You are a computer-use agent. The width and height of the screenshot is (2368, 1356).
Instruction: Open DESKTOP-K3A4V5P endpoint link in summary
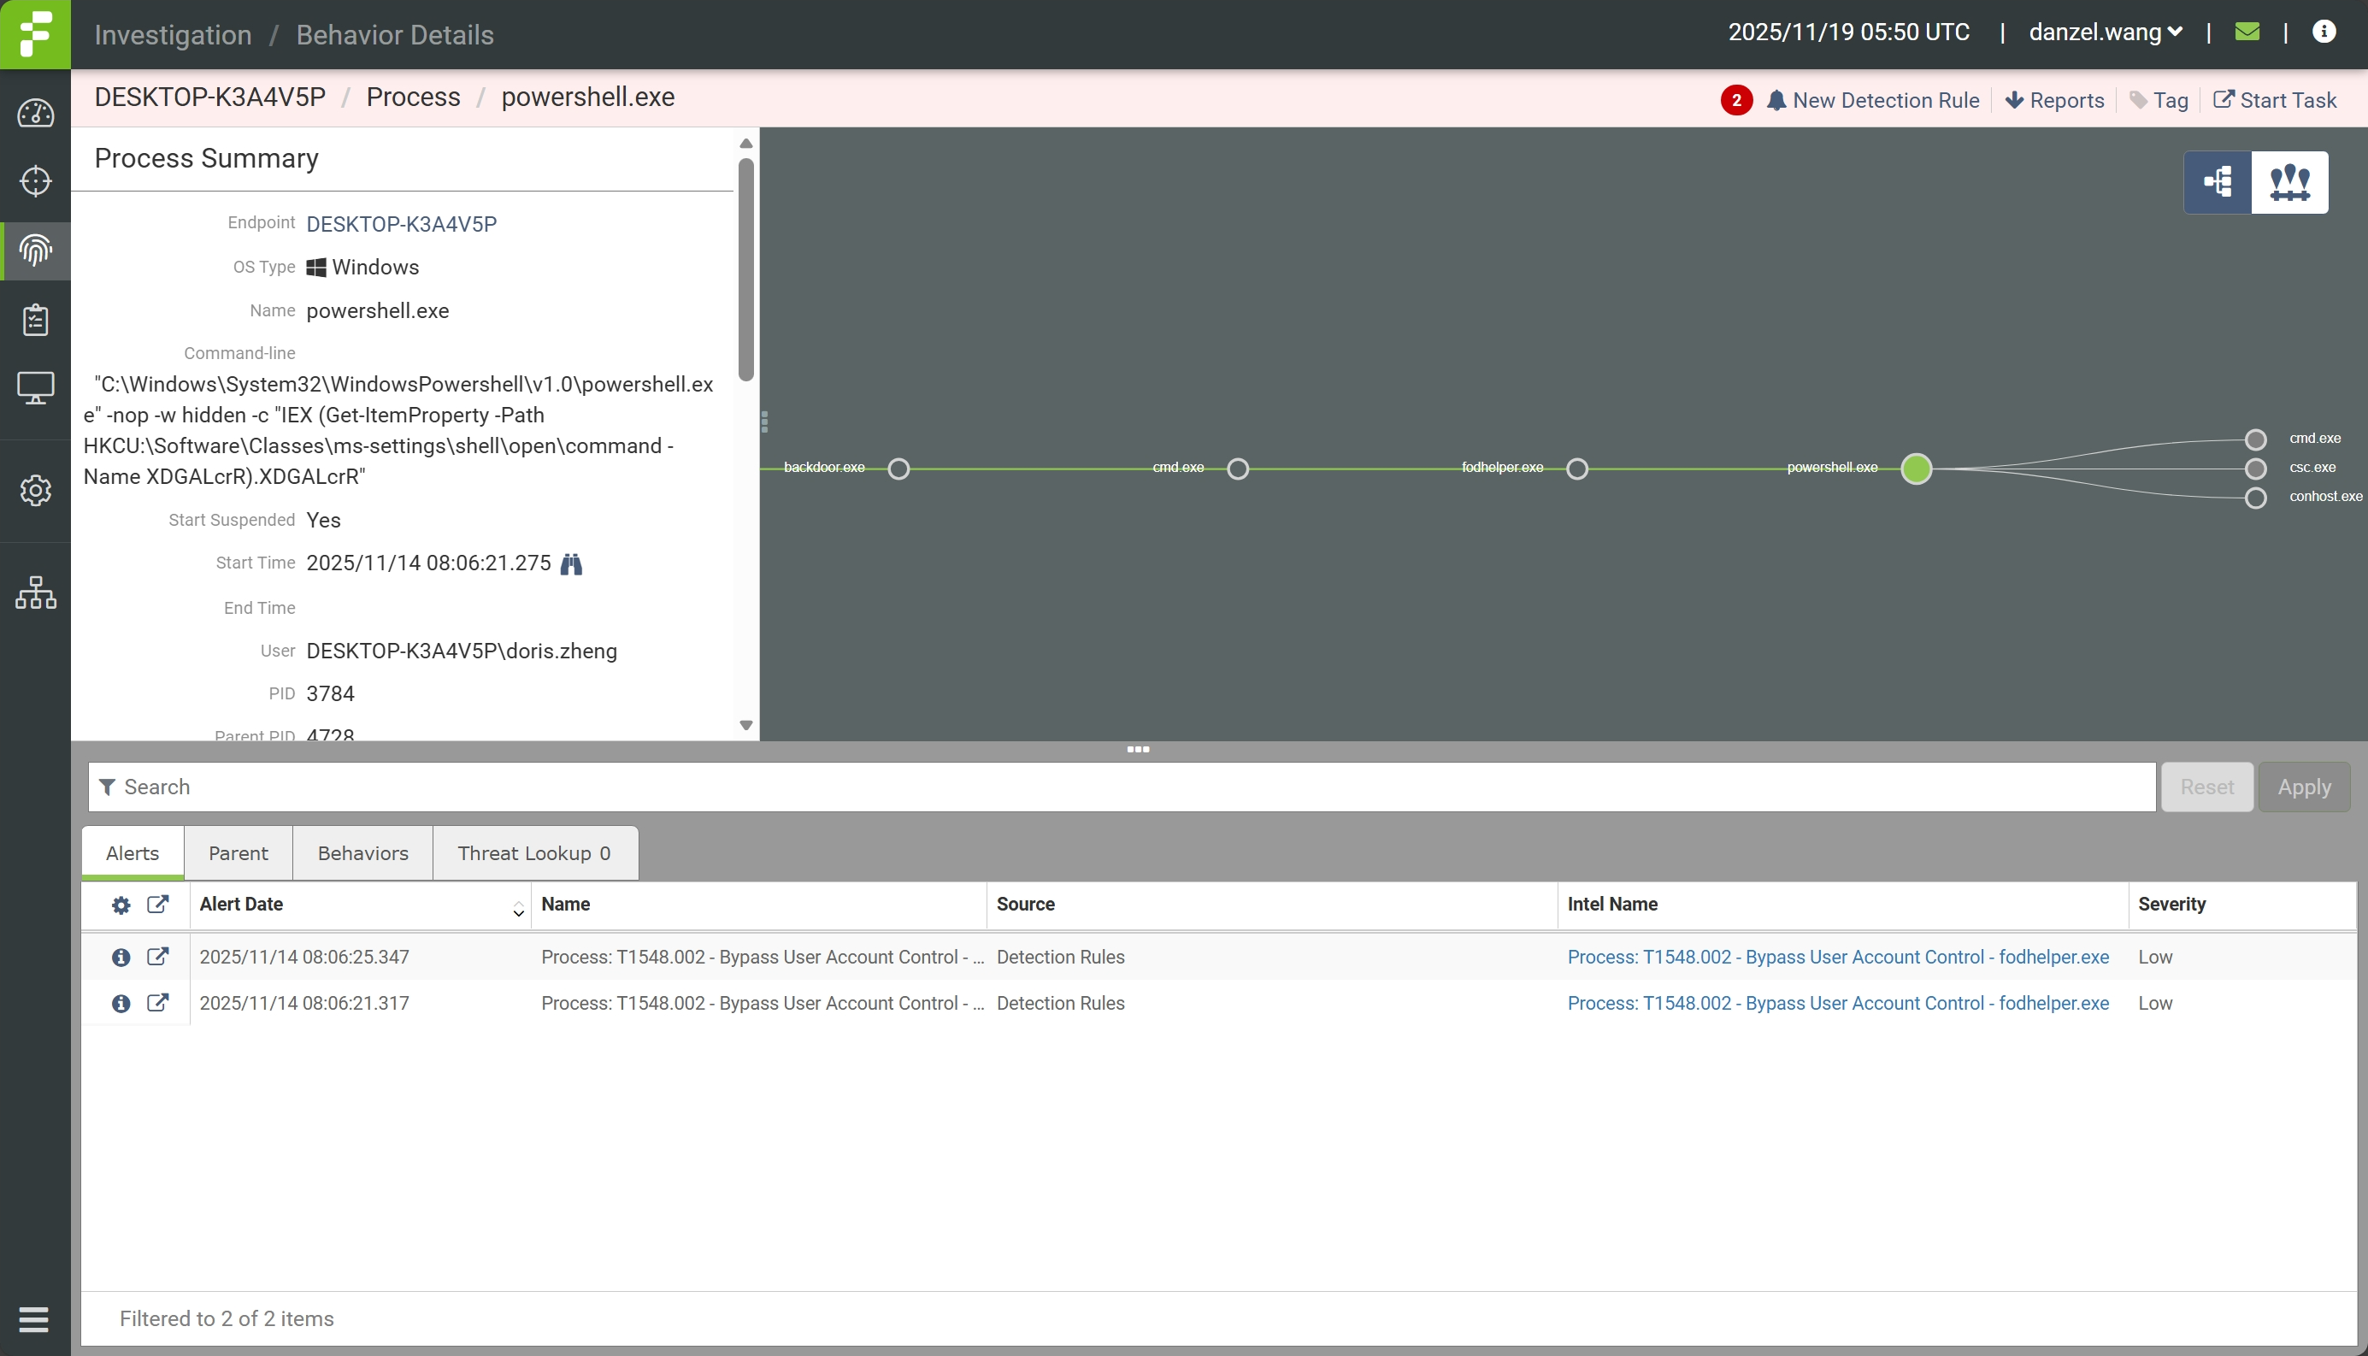tap(401, 225)
